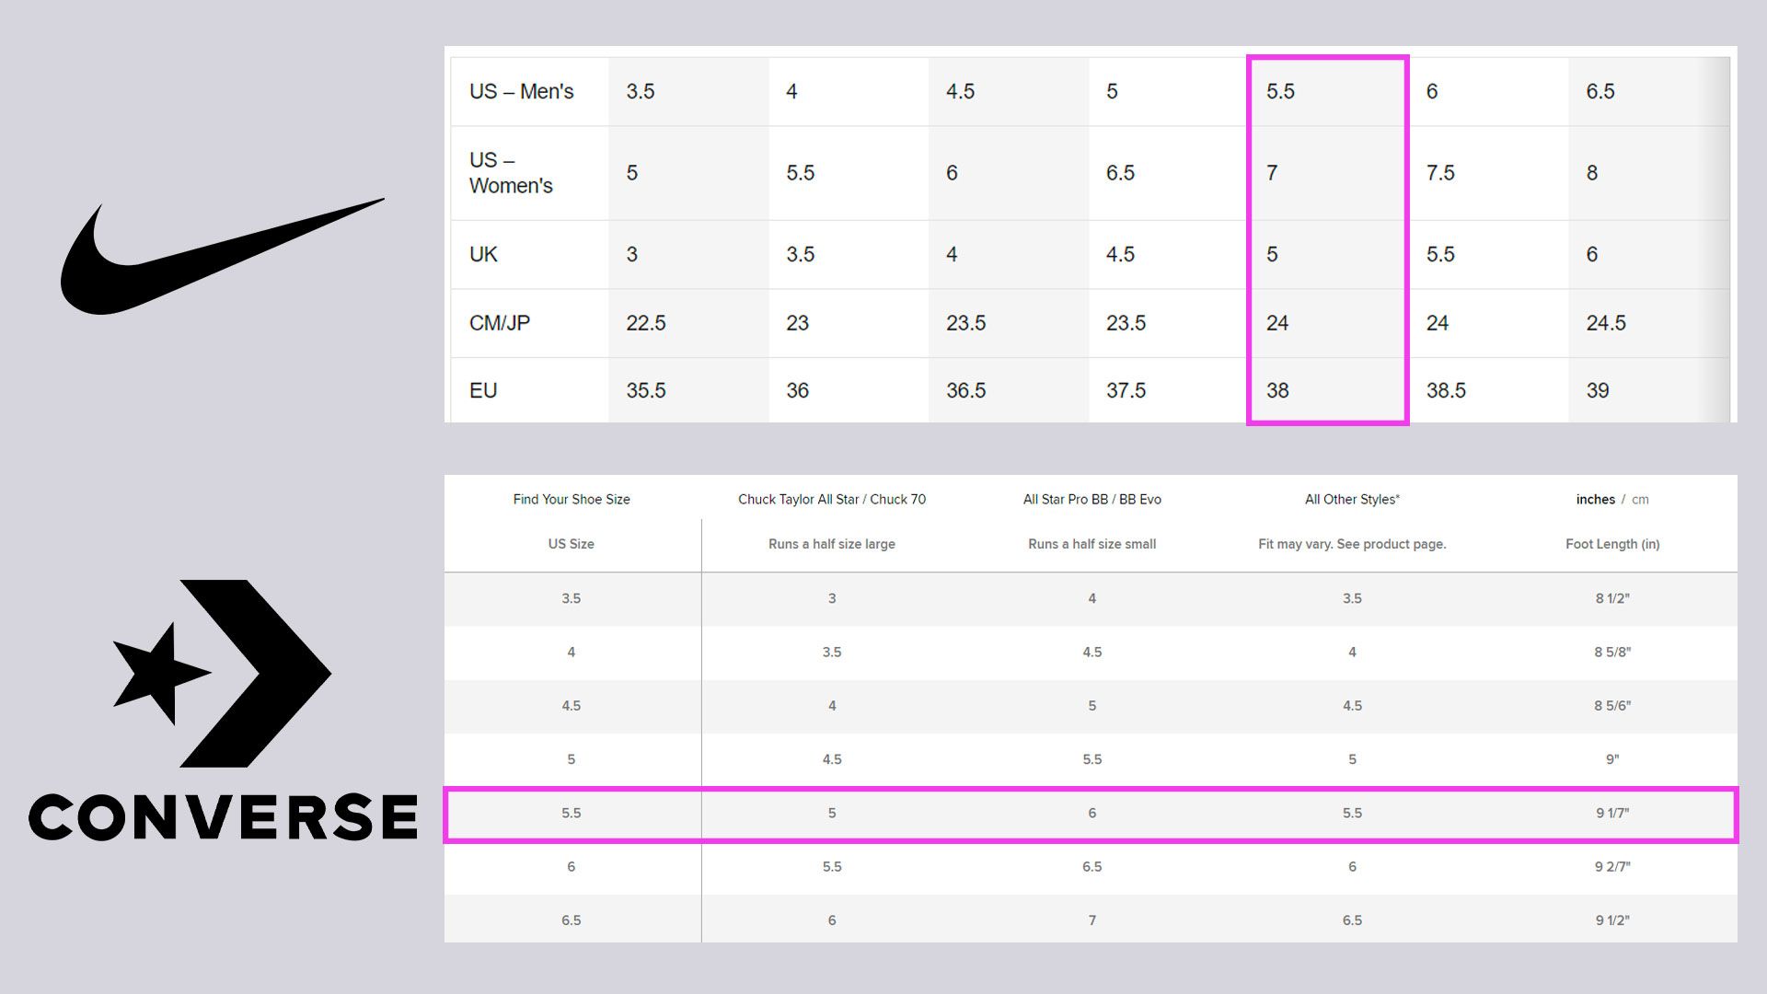
Task: Click 'Chuck Taylor All Star / Chuck 70' header
Action: pos(832,500)
